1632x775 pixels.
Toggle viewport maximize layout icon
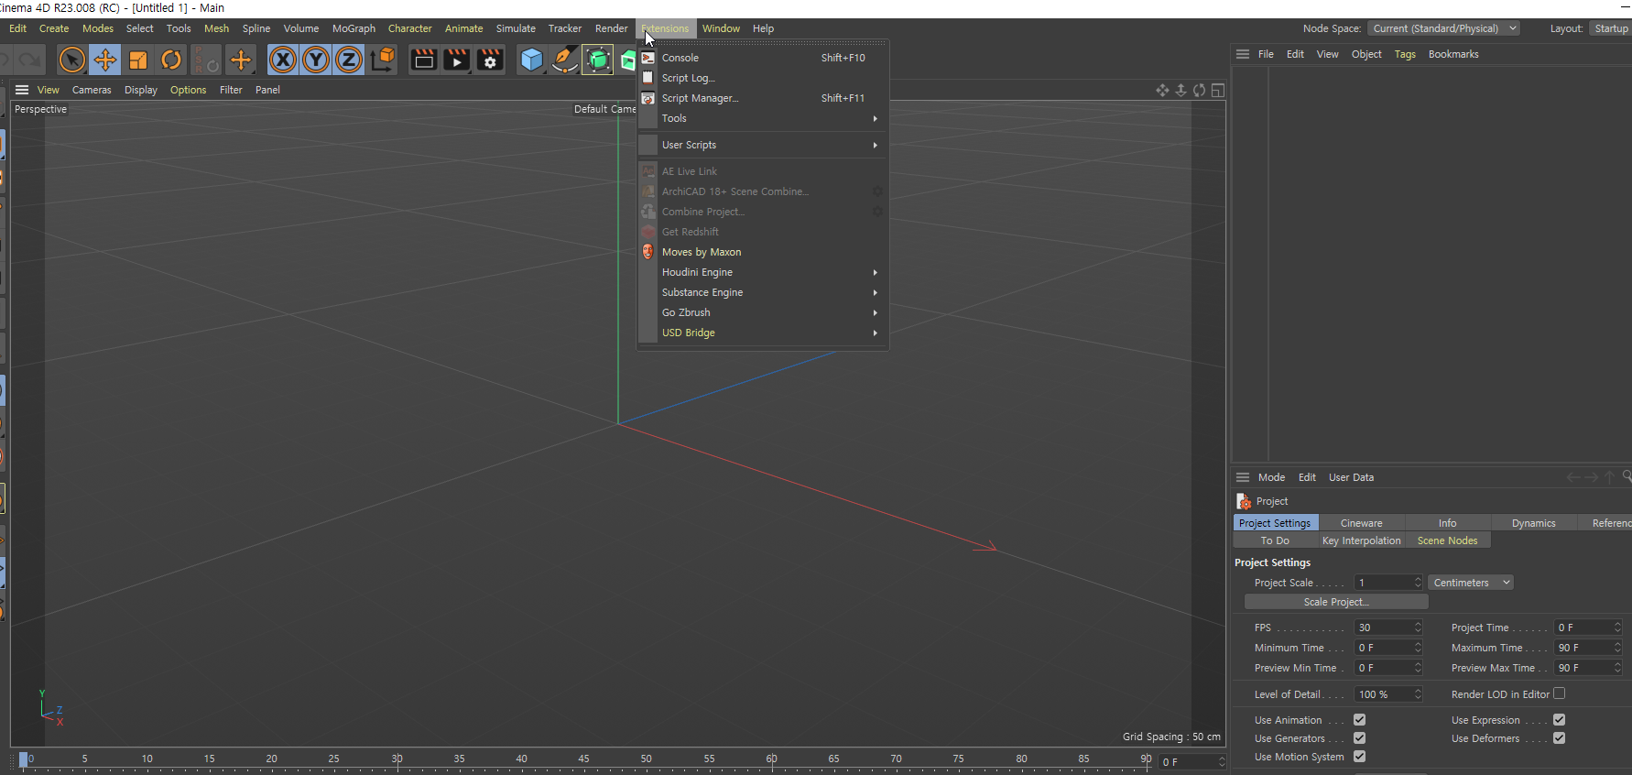[1218, 90]
